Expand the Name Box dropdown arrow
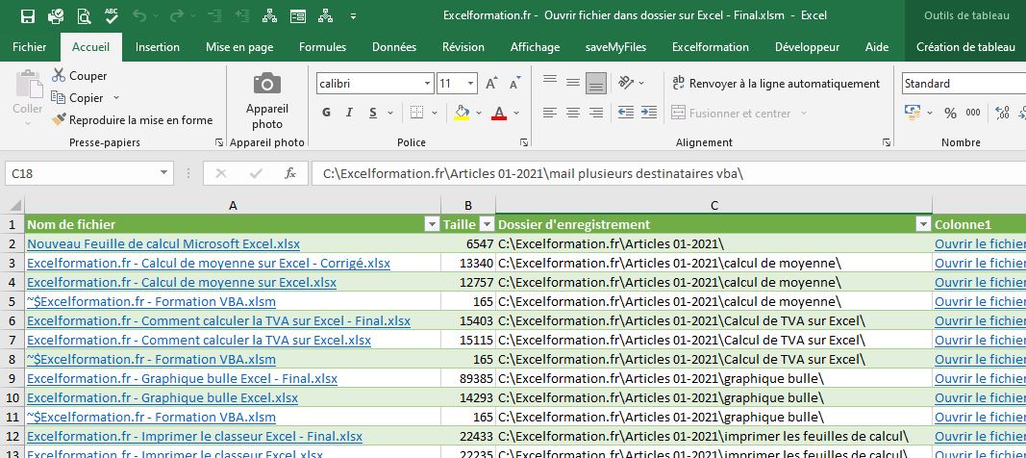Viewport: 1026px width, 458px height. (163, 173)
